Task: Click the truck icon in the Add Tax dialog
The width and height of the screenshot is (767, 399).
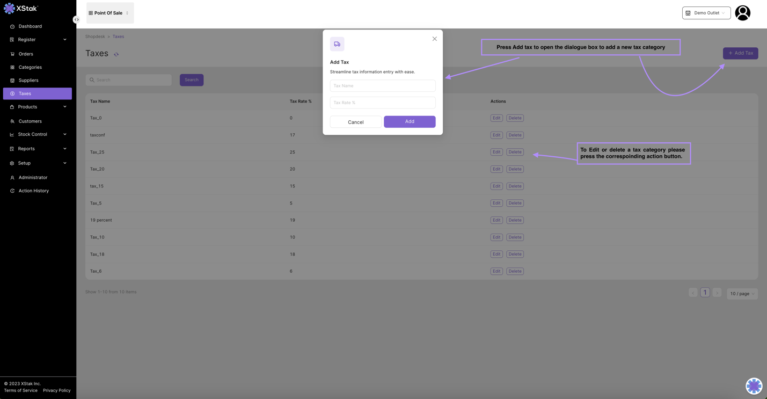Action: tap(337, 44)
